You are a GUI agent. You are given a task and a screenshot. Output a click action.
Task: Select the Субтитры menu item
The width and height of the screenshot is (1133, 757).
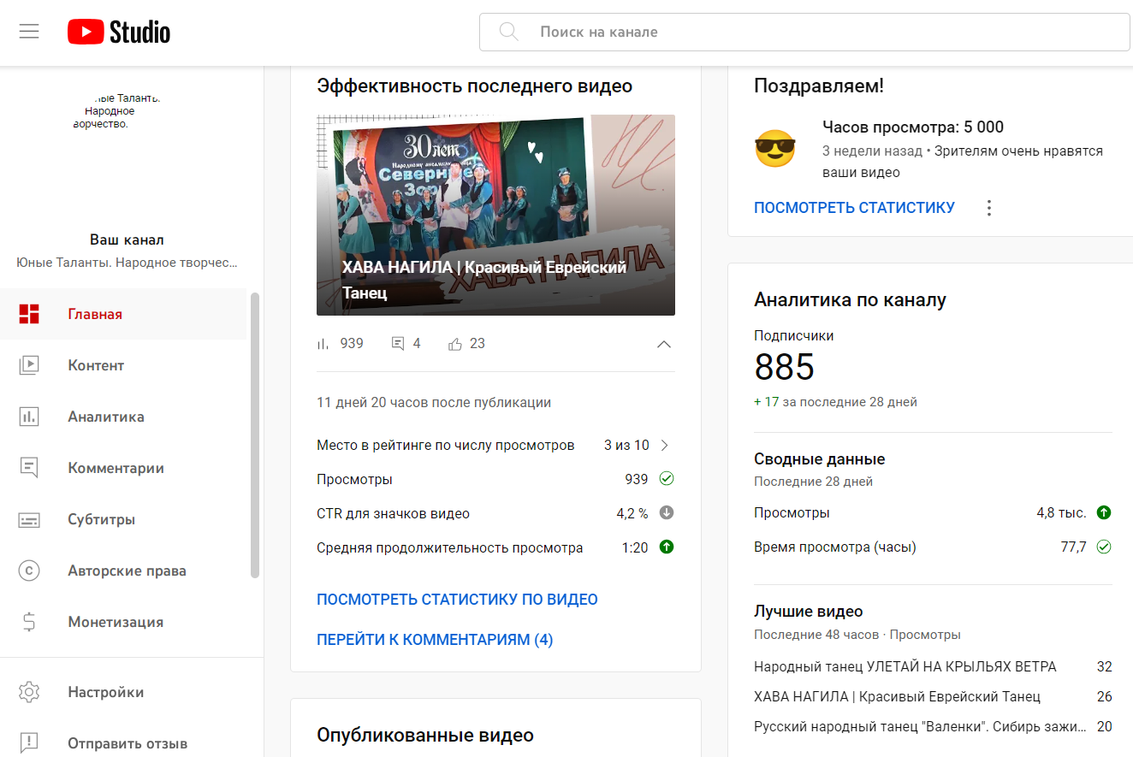click(123, 519)
